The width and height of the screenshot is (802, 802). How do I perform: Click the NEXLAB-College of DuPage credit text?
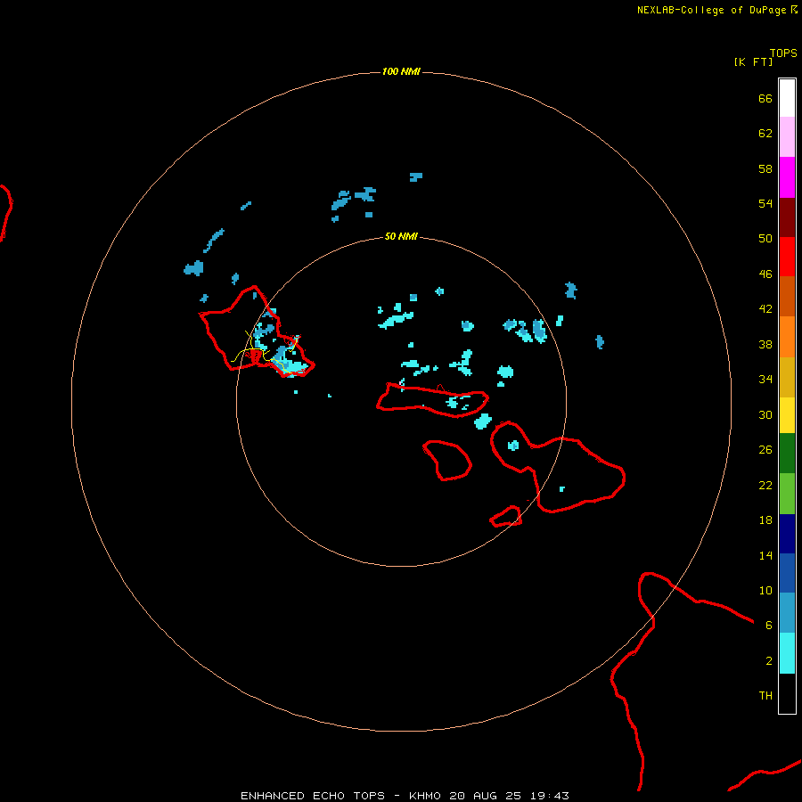(x=711, y=10)
